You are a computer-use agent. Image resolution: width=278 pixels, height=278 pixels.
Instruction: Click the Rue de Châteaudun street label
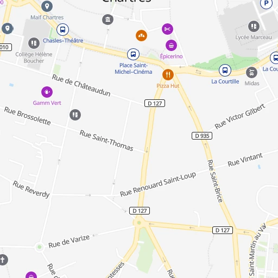pyautogui.click(x=81, y=85)
